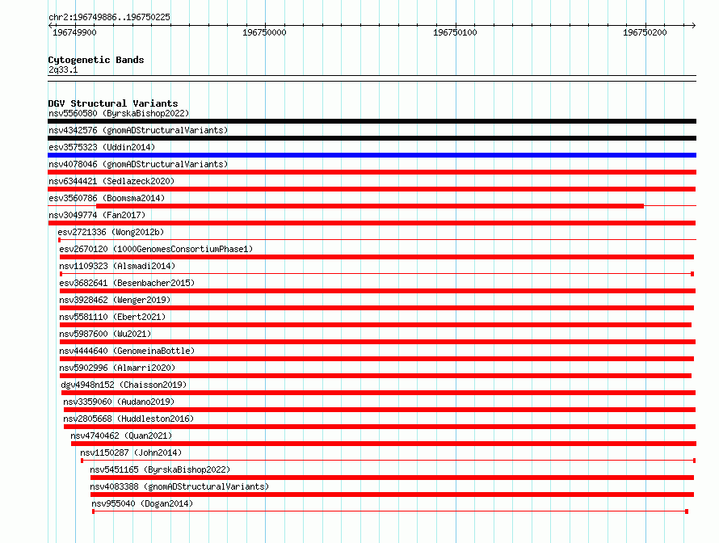This screenshot has width=719, height=543.
Task: Click the nsv3359060 (Audano2019) label
Action: coord(119,402)
